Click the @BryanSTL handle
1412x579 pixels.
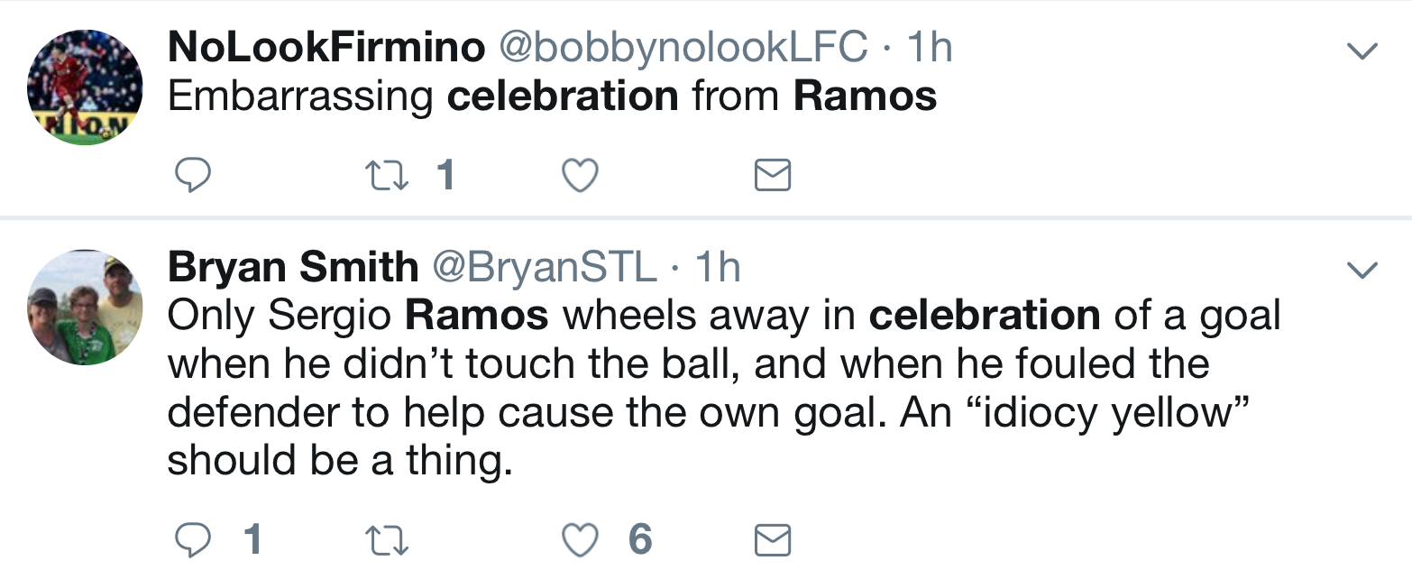(x=545, y=267)
